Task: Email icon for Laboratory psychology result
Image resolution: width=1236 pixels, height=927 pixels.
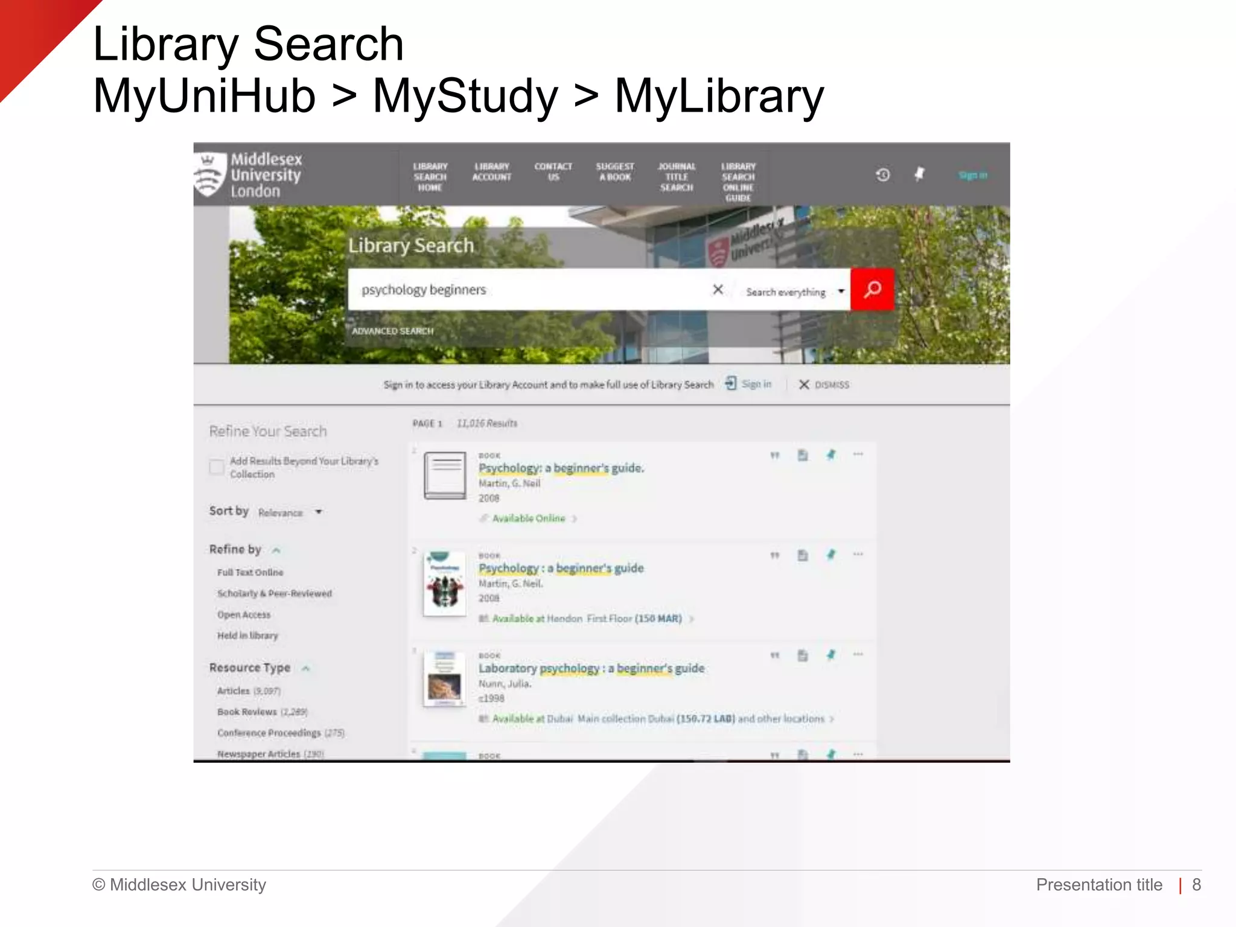Action: 803,655
